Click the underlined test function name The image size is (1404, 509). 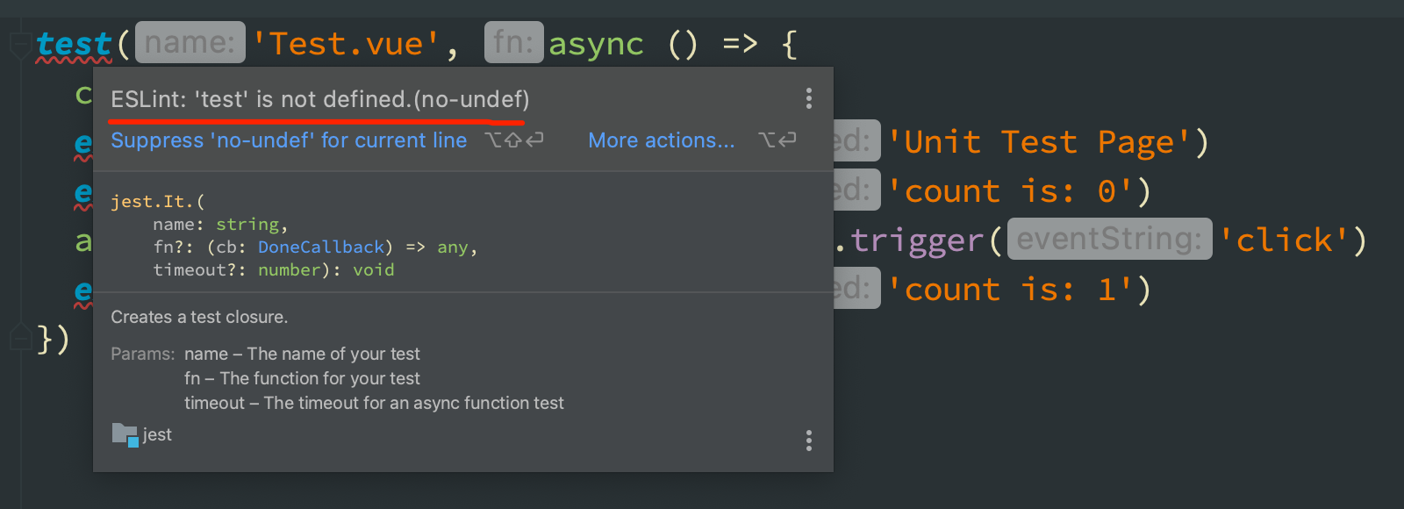[x=74, y=44]
